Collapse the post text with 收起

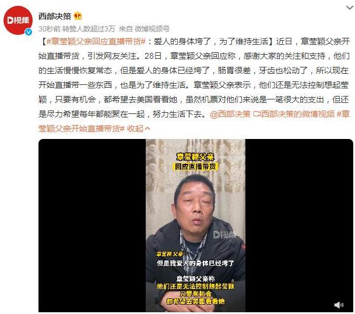[139, 129]
